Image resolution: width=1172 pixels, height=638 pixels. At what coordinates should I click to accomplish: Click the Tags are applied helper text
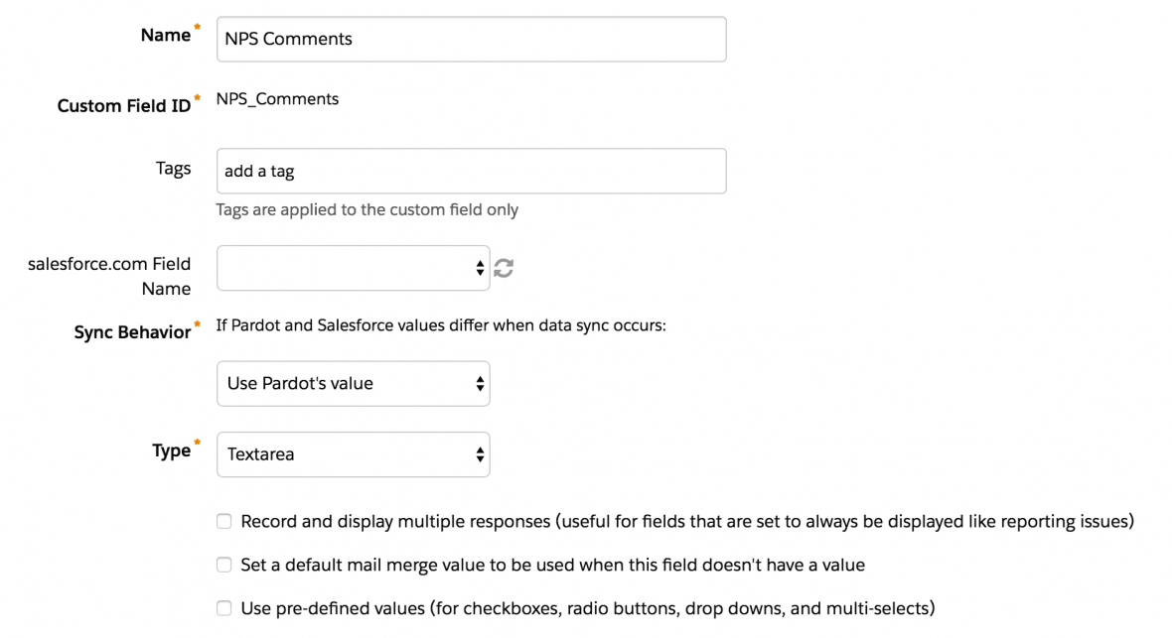point(367,209)
